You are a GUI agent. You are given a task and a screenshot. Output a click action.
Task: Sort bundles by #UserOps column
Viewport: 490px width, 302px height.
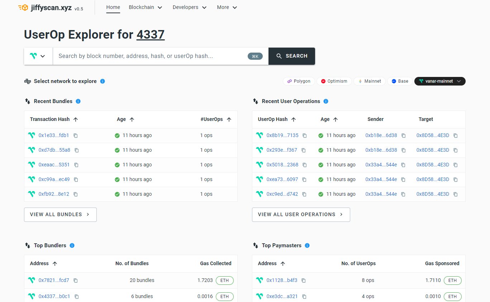pyautogui.click(x=216, y=119)
